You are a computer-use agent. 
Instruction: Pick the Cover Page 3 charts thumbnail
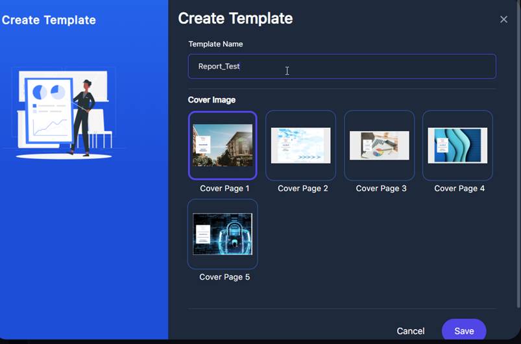[x=379, y=145]
